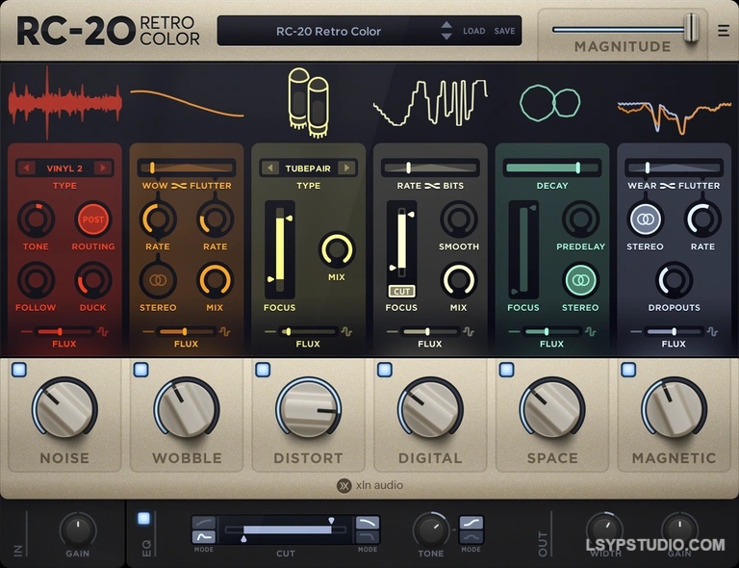The image size is (739, 568).
Task: Click the large NOISE amount knob
Action: pyautogui.click(x=64, y=408)
